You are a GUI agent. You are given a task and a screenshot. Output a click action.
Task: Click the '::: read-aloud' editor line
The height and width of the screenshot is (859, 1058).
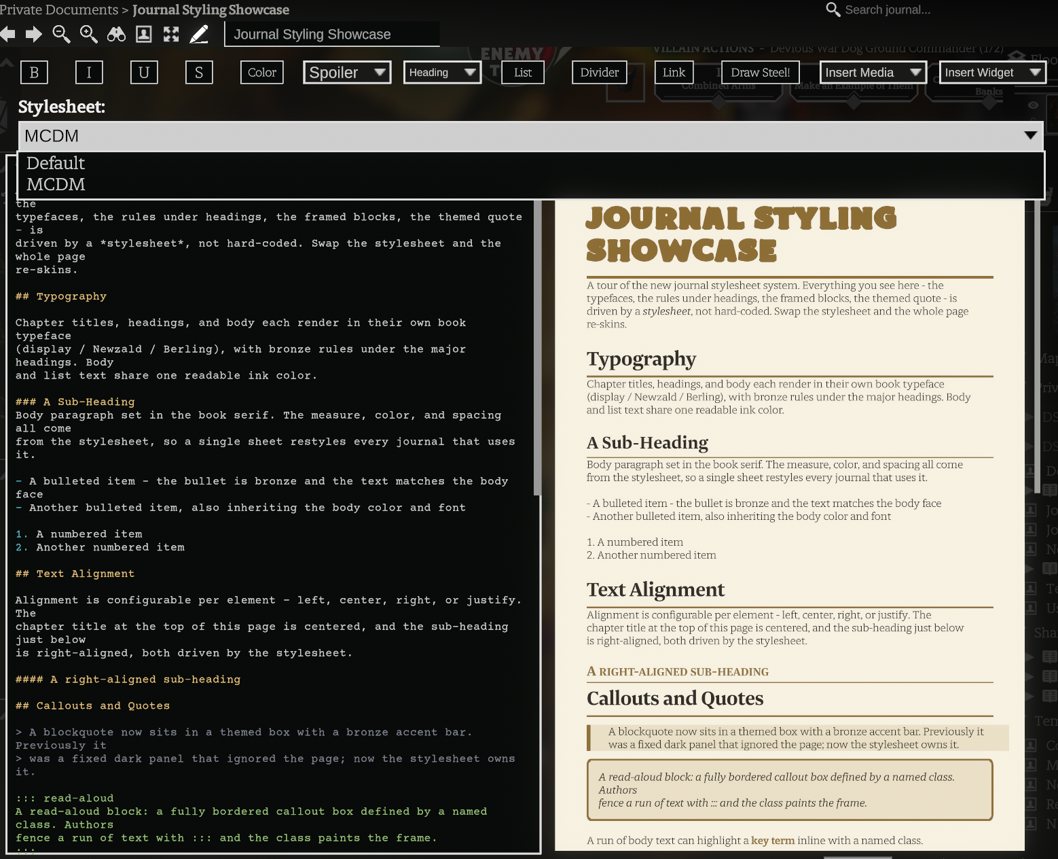tap(65, 798)
